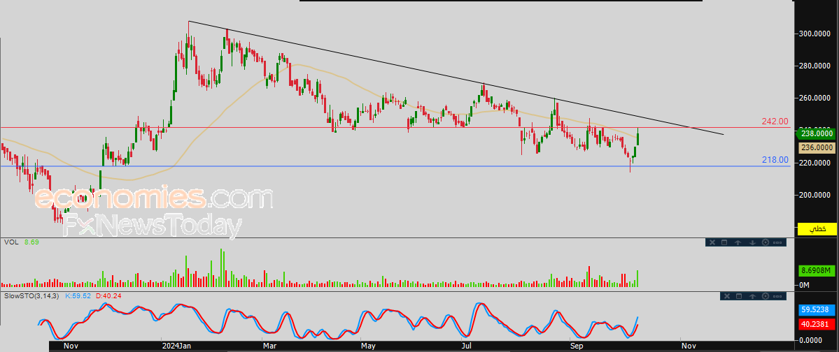This screenshot has height=352, width=839.
Task: Close the VOL indicator panel
Action: tap(712, 242)
